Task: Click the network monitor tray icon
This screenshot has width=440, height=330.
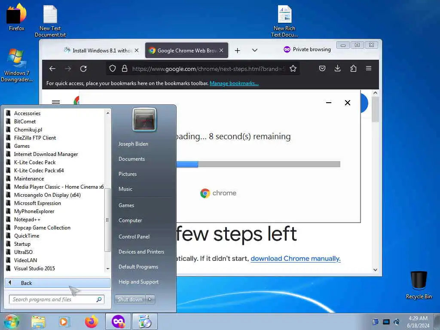Action: pos(386,322)
